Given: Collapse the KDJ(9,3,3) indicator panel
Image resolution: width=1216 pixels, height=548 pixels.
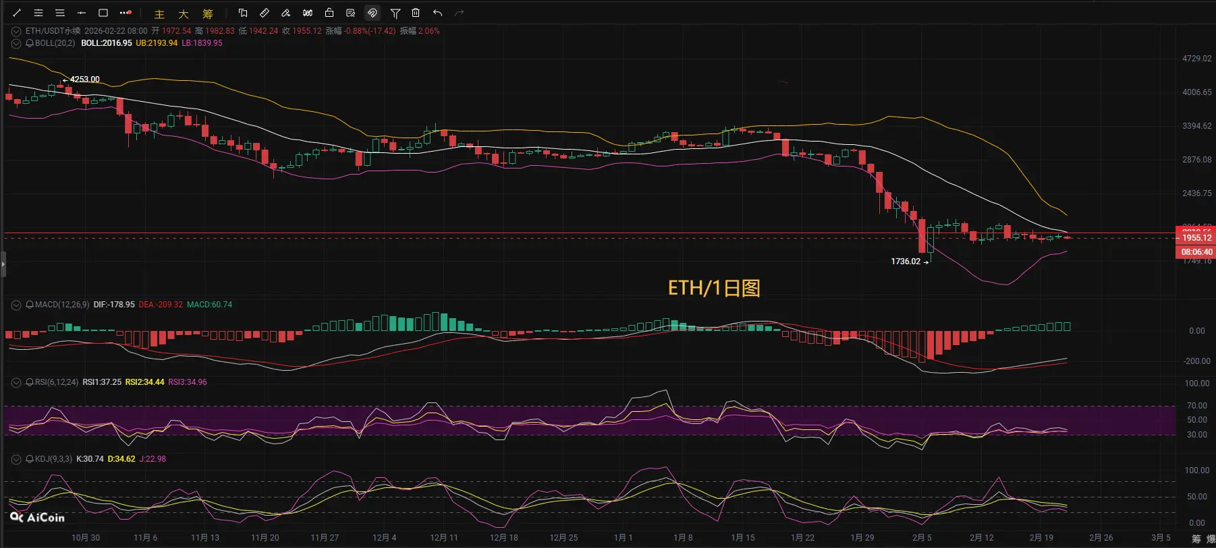Looking at the screenshot, I should coord(16,459).
